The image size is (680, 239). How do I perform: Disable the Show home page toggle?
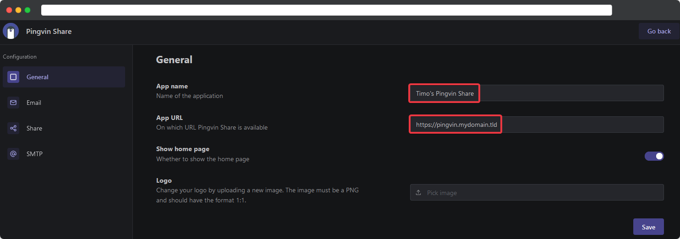654,156
